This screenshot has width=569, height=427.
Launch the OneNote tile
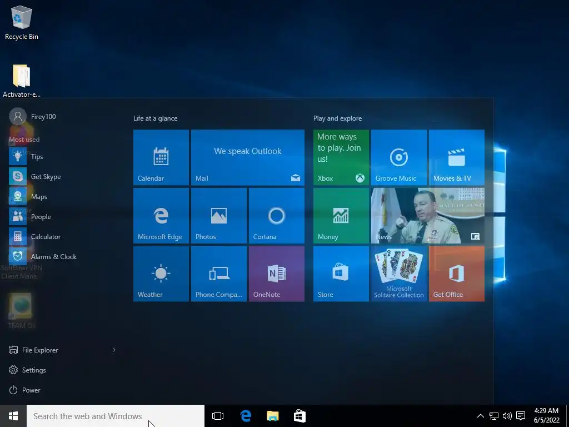(x=277, y=274)
